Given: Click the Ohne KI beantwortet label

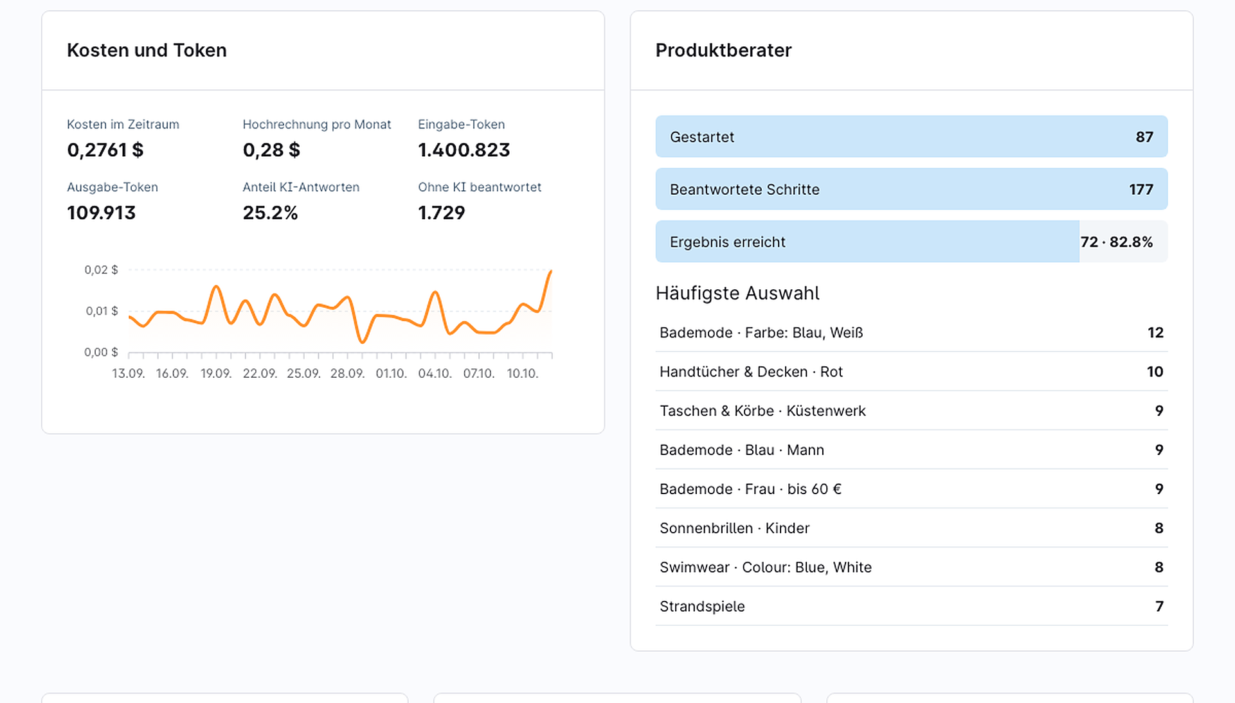Looking at the screenshot, I should (480, 187).
